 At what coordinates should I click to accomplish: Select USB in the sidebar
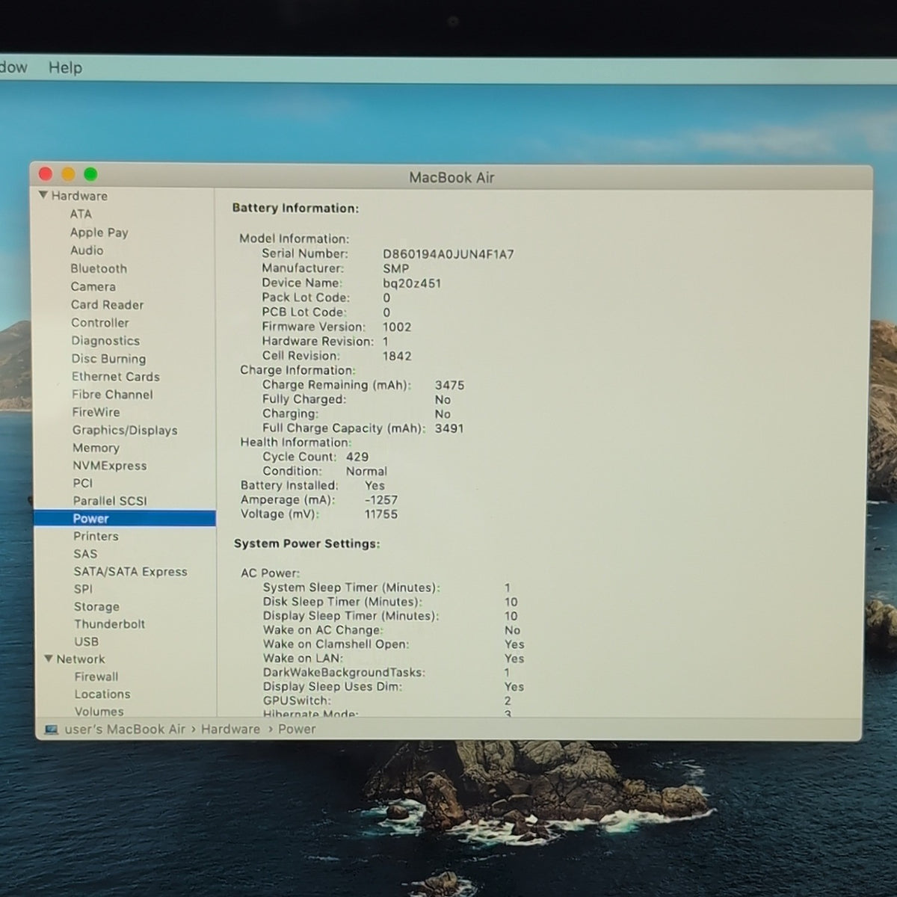(x=86, y=641)
